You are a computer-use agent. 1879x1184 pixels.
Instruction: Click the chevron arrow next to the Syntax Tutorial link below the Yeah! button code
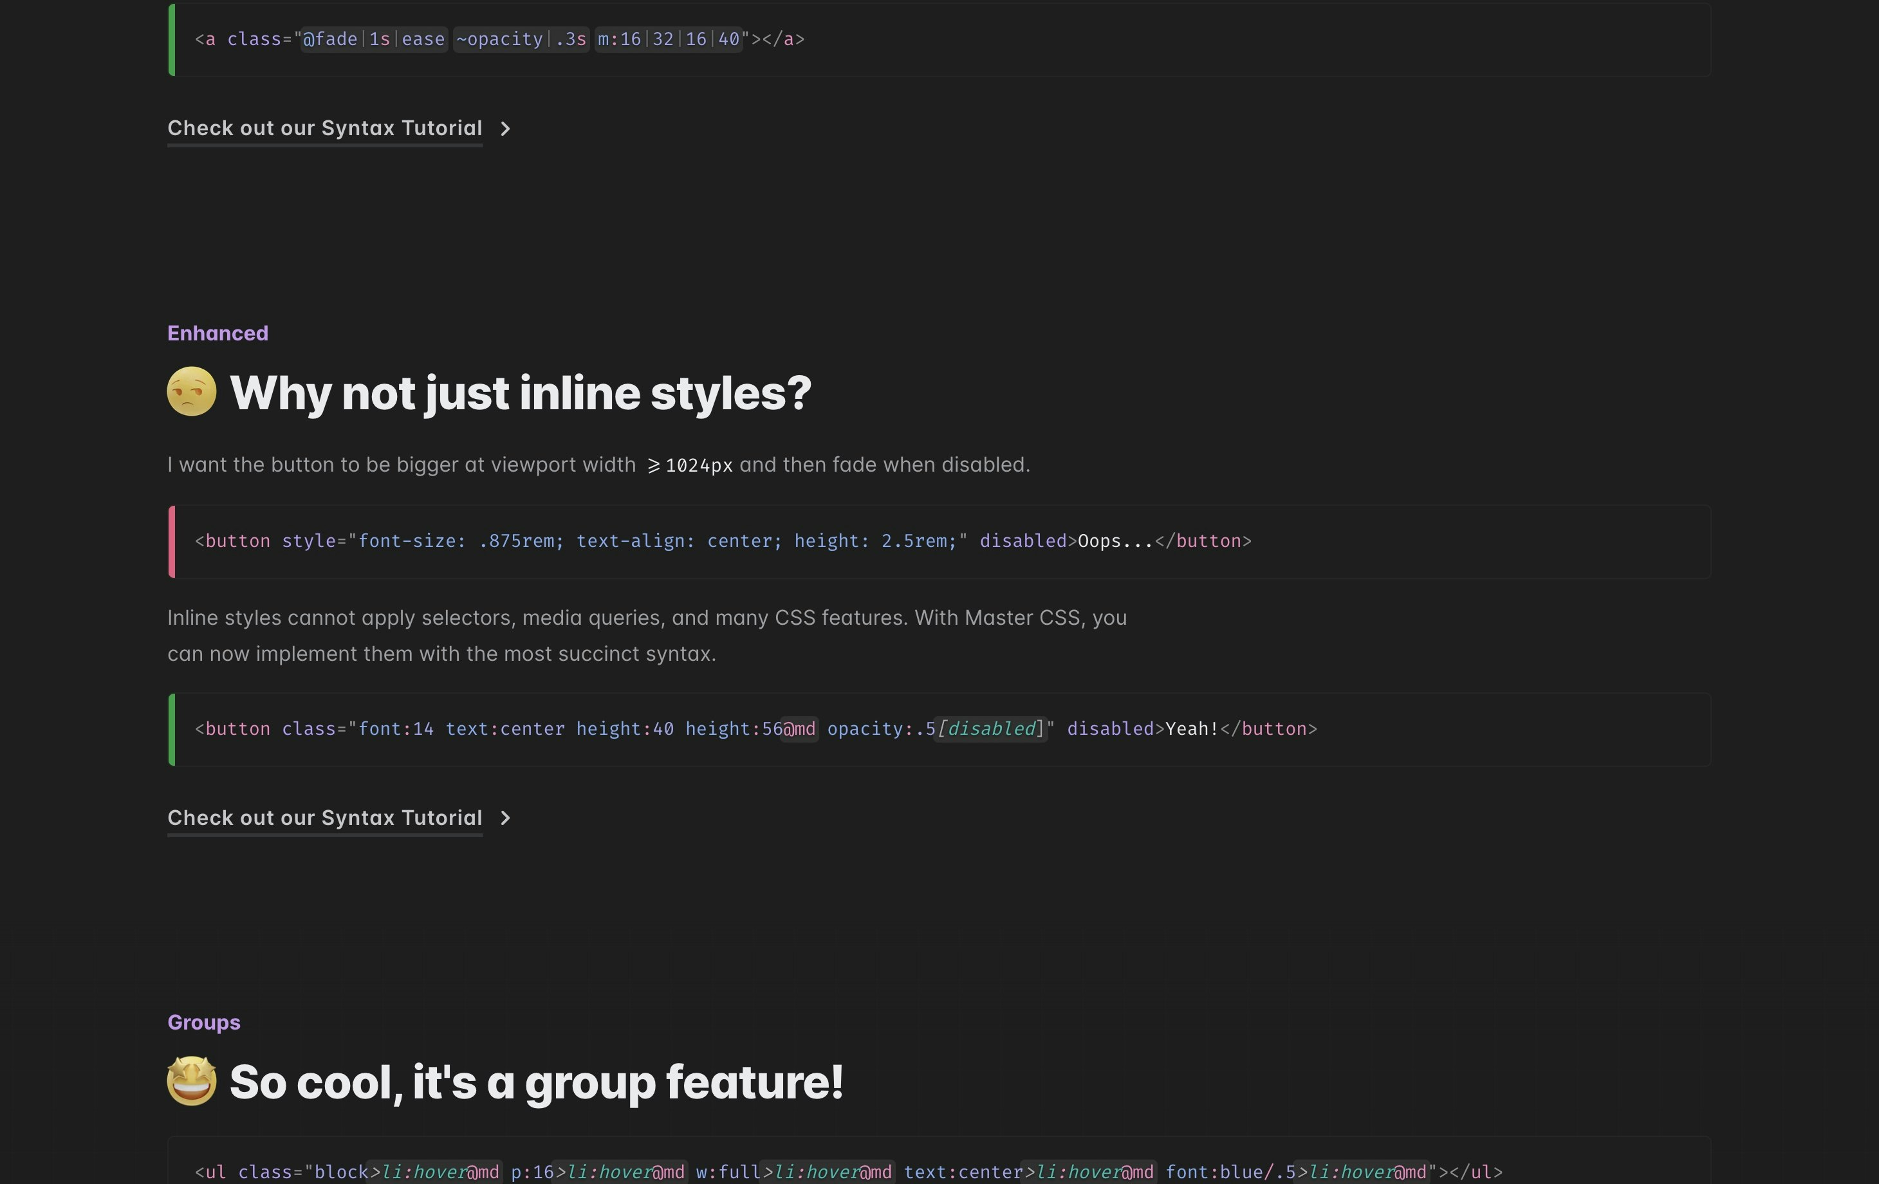[x=505, y=818]
